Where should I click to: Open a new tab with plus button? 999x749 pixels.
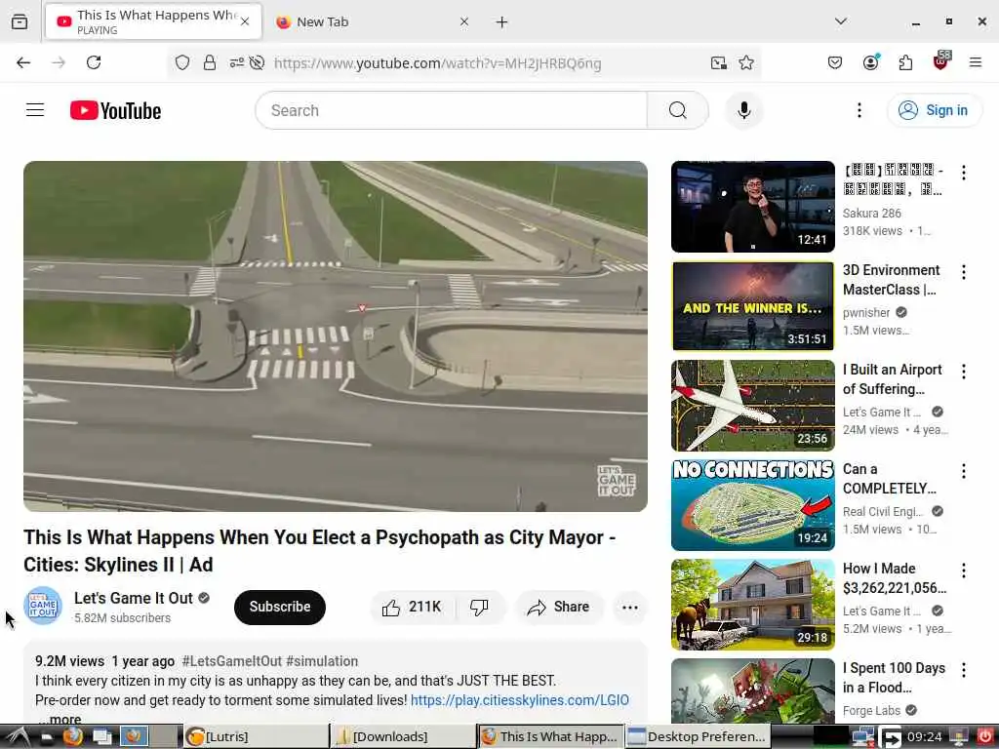(x=502, y=21)
